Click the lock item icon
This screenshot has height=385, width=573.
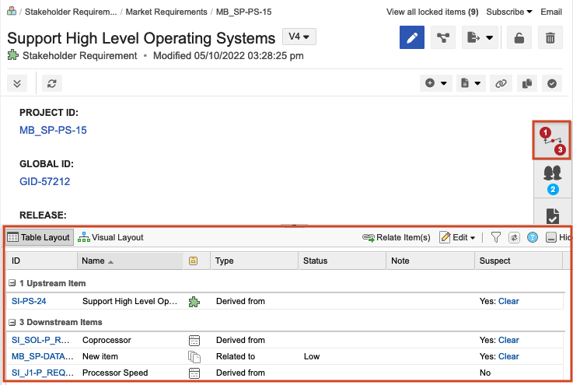519,38
